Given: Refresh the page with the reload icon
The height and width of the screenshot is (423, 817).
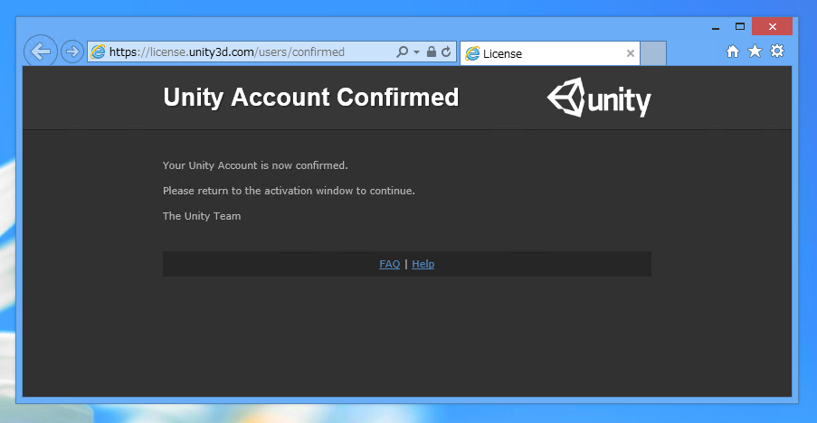Looking at the screenshot, I should tap(446, 52).
